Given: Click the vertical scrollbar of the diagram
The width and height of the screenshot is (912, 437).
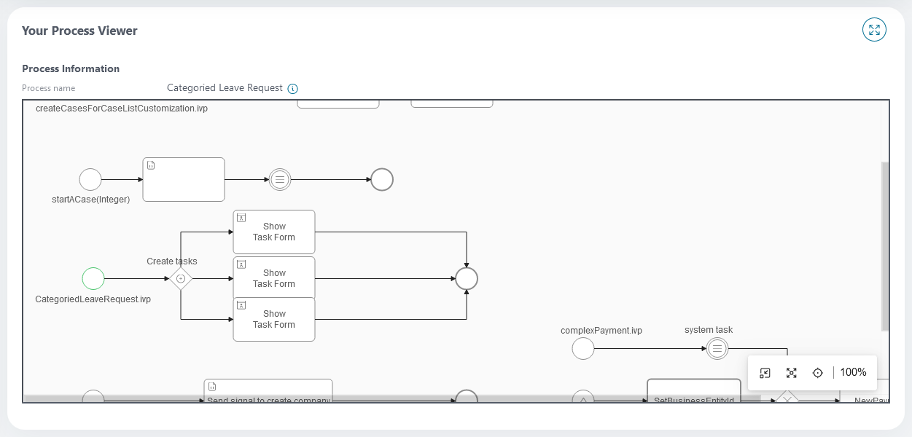Looking at the screenshot, I should 886,246.
